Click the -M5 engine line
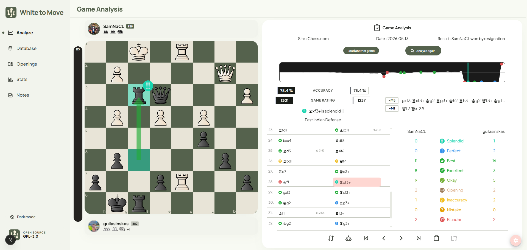 445,101
